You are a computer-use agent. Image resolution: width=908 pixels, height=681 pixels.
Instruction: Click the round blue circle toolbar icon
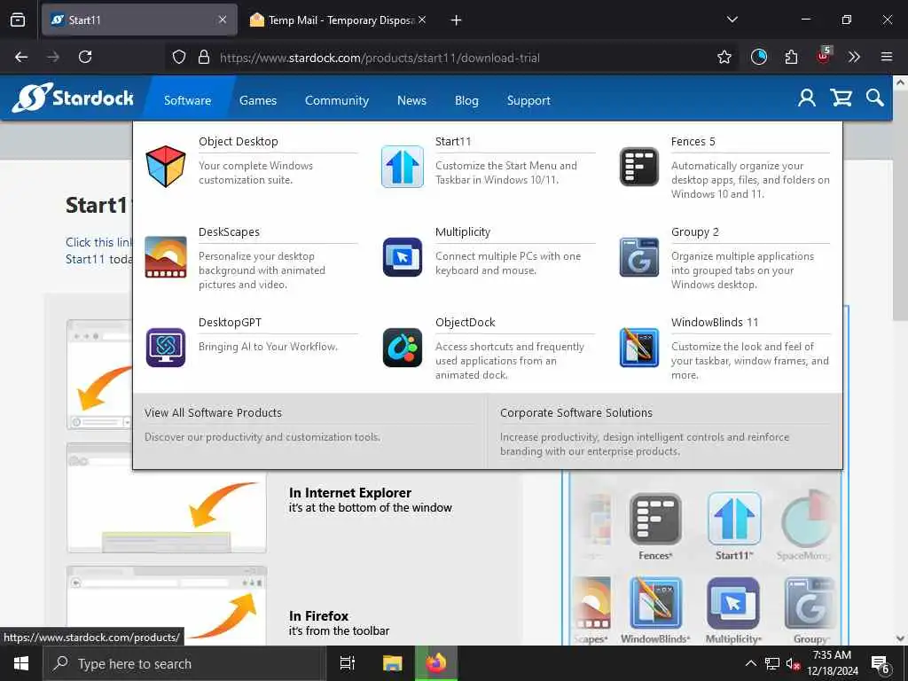[759, 57]
